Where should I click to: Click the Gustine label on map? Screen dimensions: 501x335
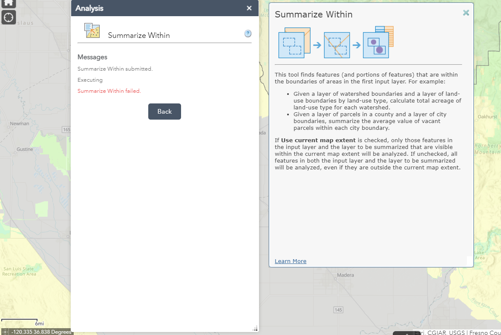(25, 149)
